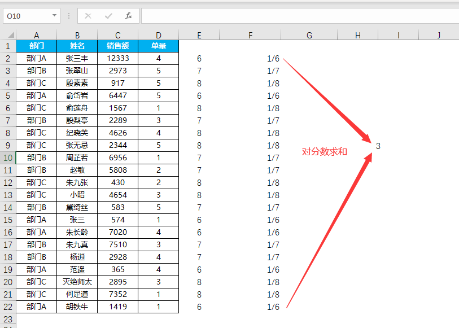The height and width of the screenshot is (328, 459).
Task: Click the 部门 header cell
Action: [x=36, y=46]
